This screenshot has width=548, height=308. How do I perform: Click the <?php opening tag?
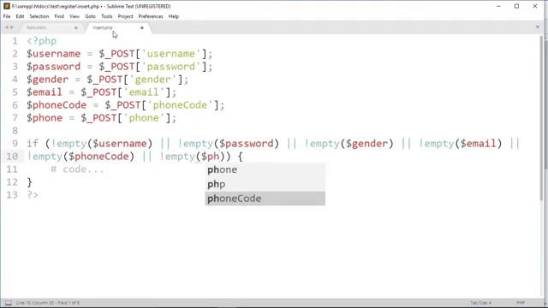click(42, 41)
